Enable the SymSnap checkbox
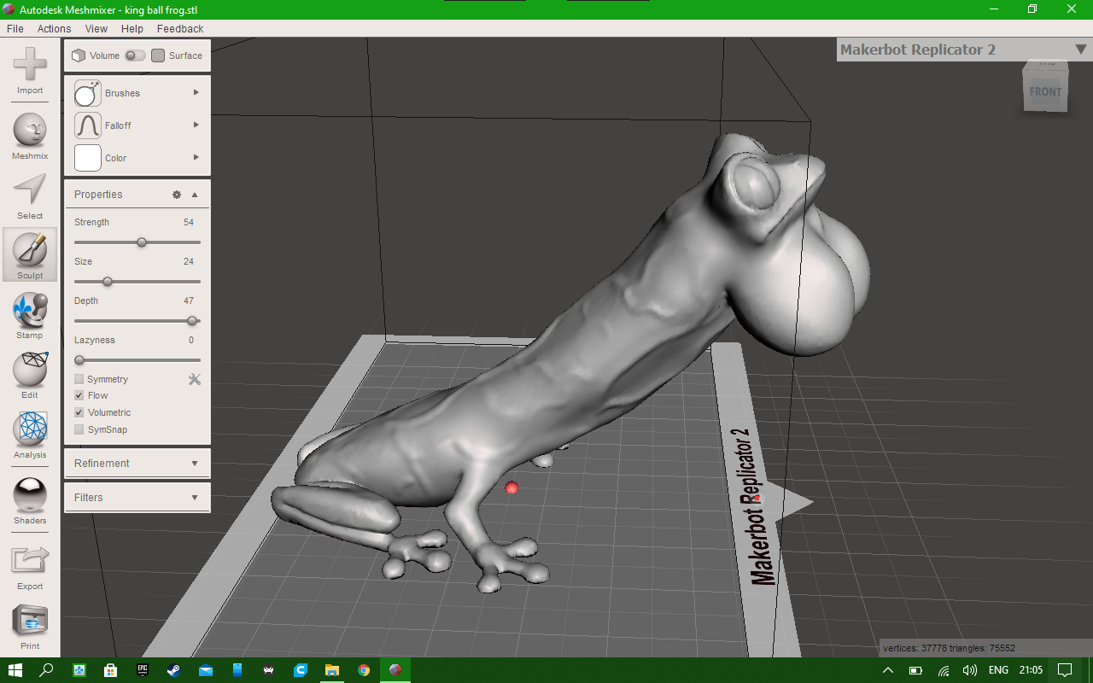 point(79,429)
